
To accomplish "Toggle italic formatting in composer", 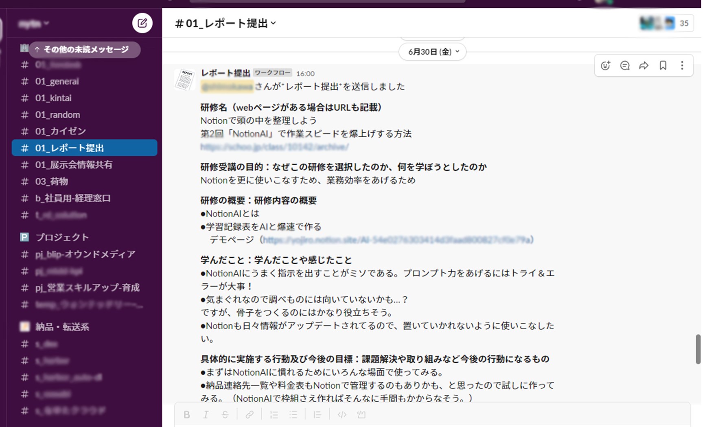I will pos(206,414).
